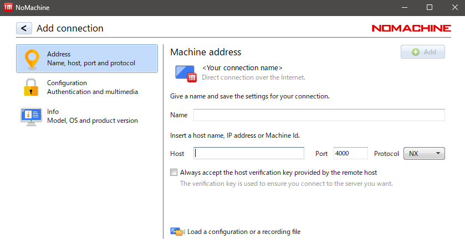Viewport: 465px width, 240px height.
Task: Click the Configuration padlock icon
Action: pyautogui.click(x=32, y=87)
